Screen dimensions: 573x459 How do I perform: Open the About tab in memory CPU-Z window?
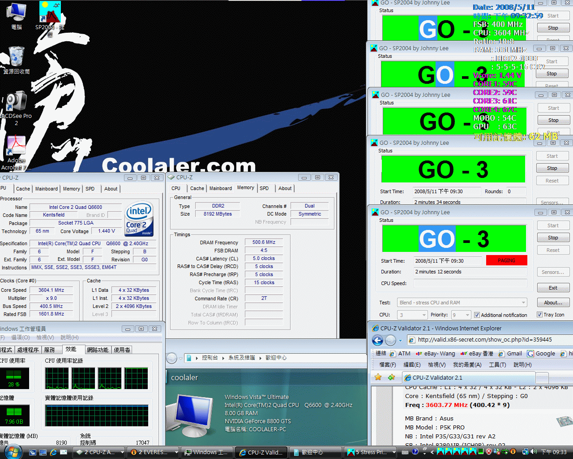pos(285,188)
